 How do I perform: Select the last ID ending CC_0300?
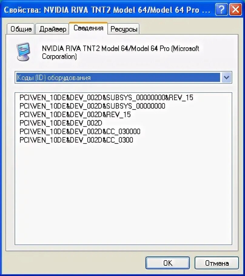point(76,140)
